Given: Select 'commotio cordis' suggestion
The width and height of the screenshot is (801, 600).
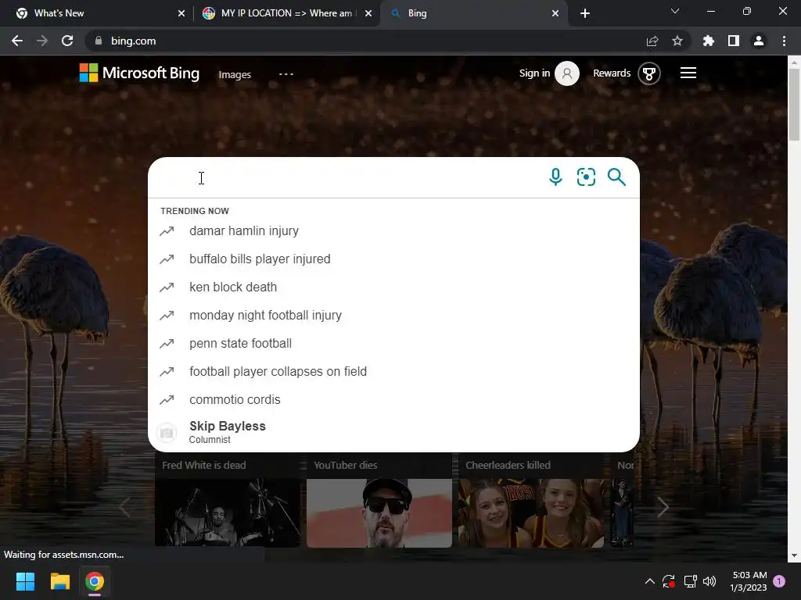Looking at the screenshot, I should pos(393,399).
